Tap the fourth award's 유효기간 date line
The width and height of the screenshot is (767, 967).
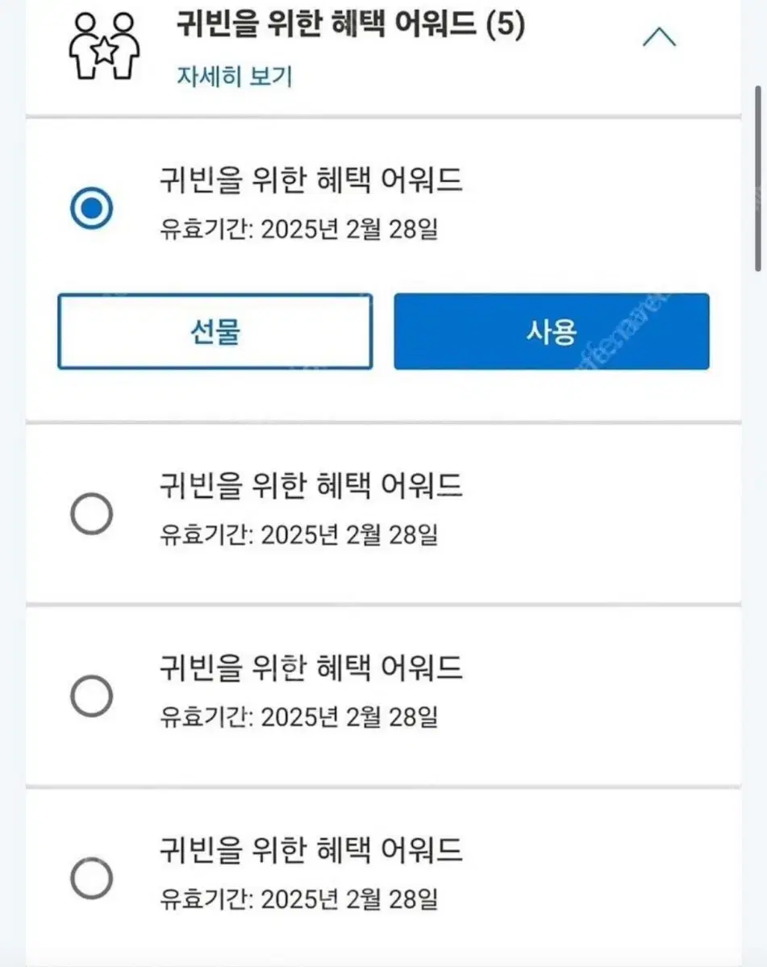(299, 898)
